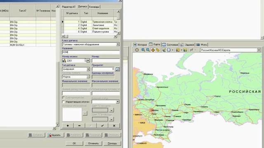Click the priority picker icon next to 0
Image resolution: width=264 pixels, height=148 pixels.
118,69
